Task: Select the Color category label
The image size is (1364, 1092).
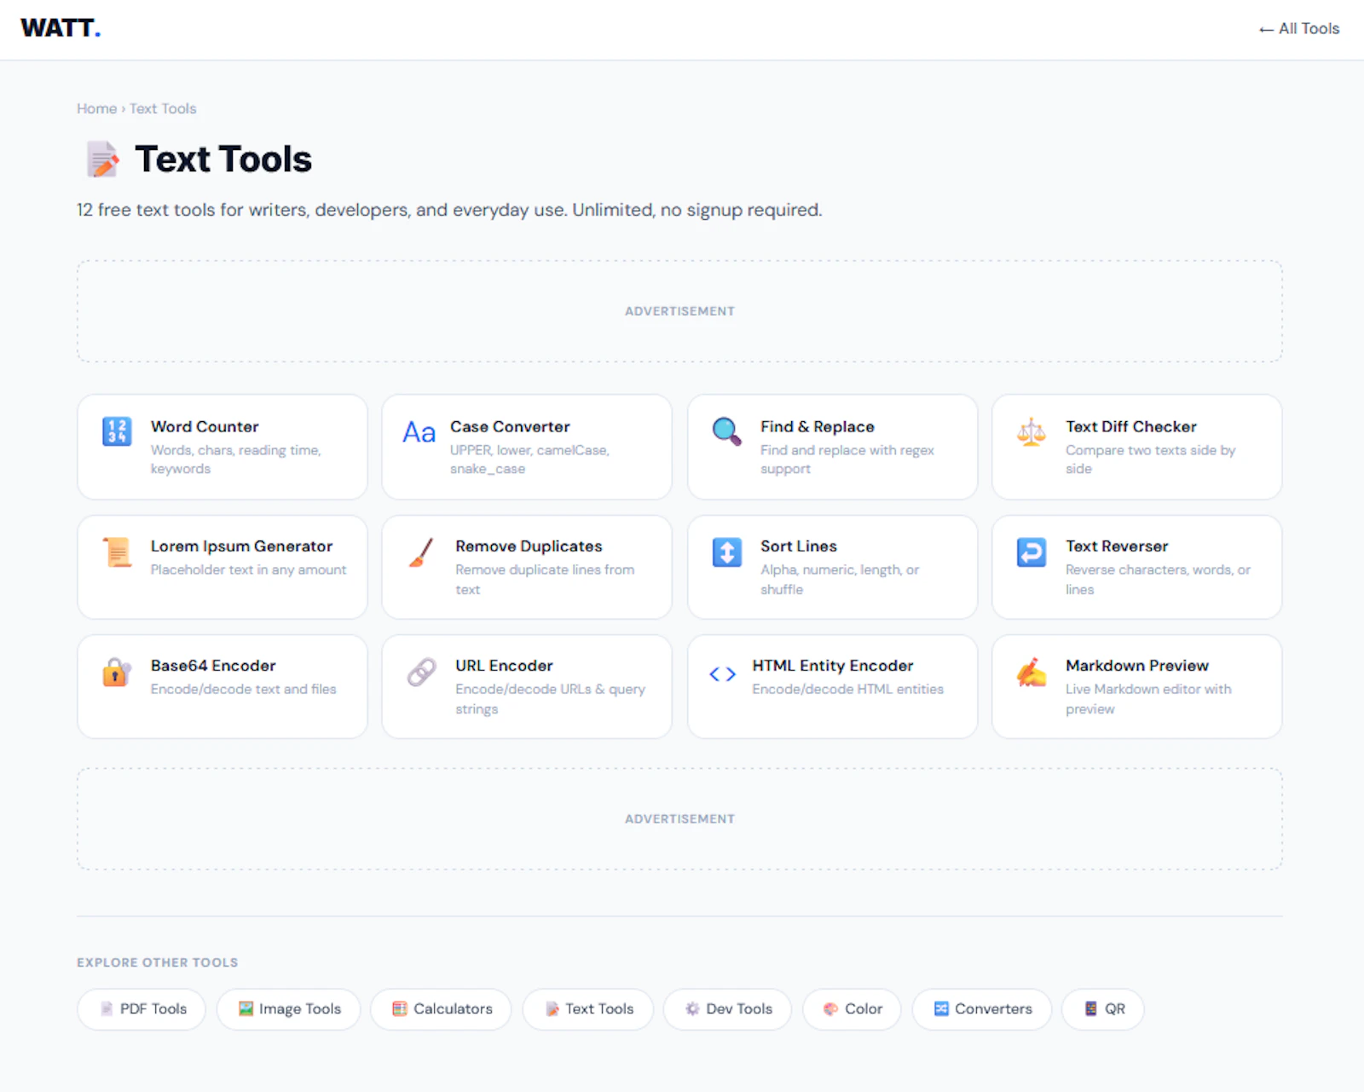Action: (x=864, y=1009)
